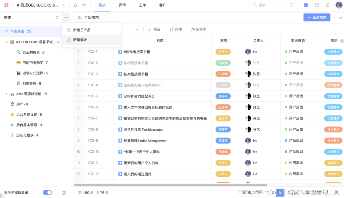Collapse the #GEEKBOOKS 极客书城 tree node
344x198 pixels.
6,42
